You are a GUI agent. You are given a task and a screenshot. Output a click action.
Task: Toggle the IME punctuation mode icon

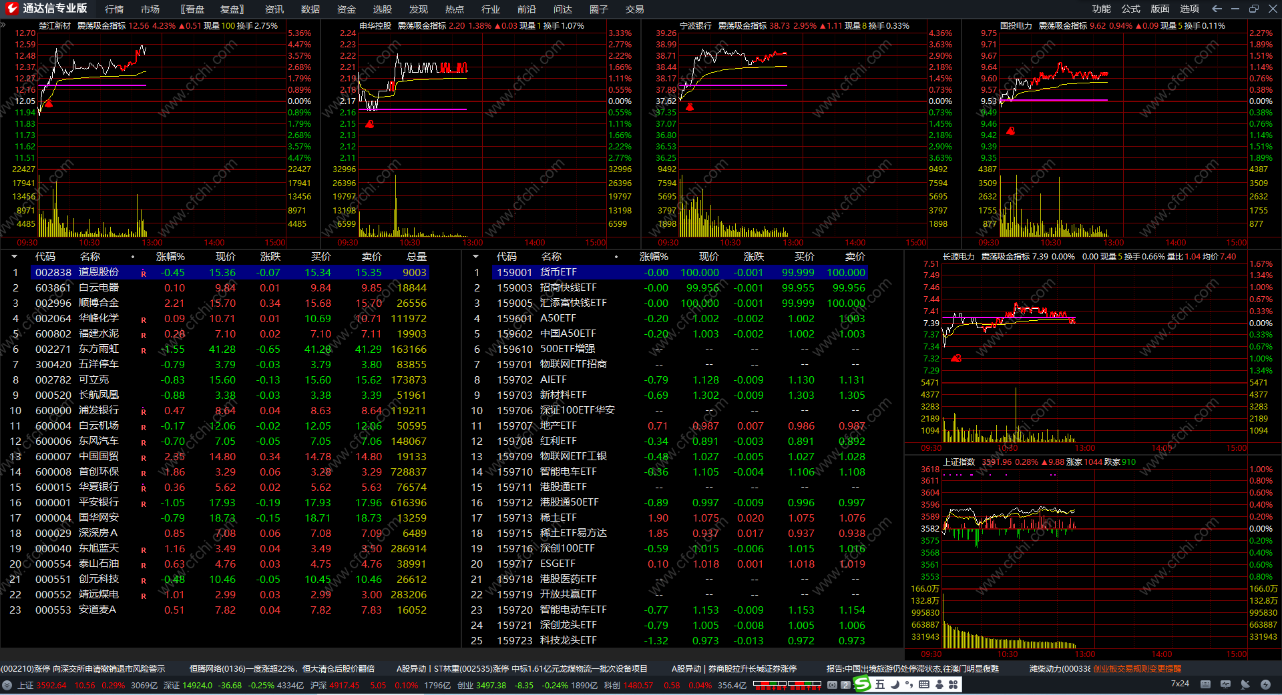[909, 684]
